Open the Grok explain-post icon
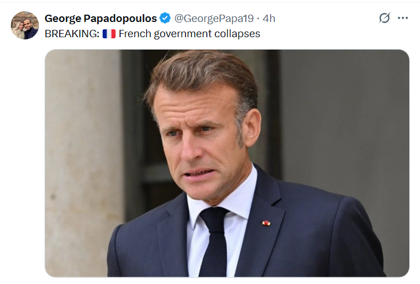 coord(384,18)
